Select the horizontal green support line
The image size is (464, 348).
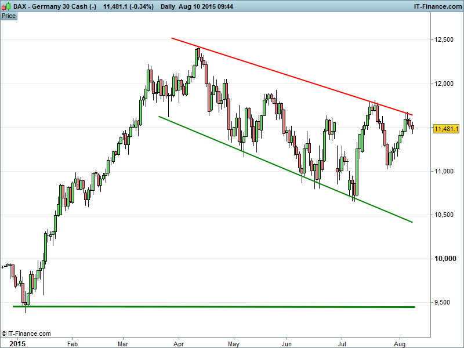[x=215, y=306]
